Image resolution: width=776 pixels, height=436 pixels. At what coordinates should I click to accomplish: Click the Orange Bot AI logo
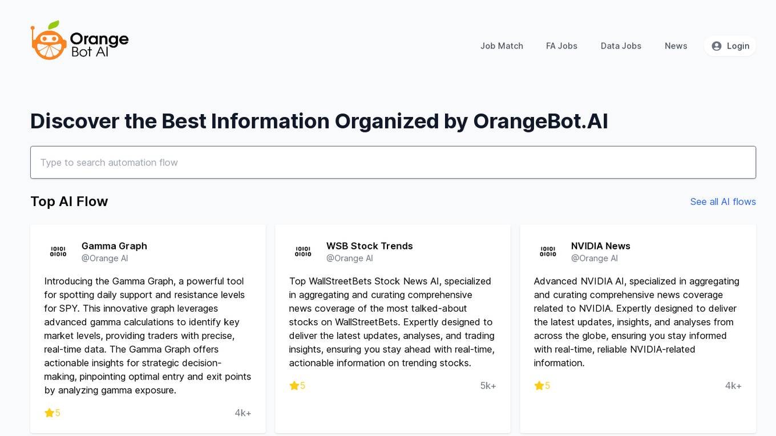[79, 41]
